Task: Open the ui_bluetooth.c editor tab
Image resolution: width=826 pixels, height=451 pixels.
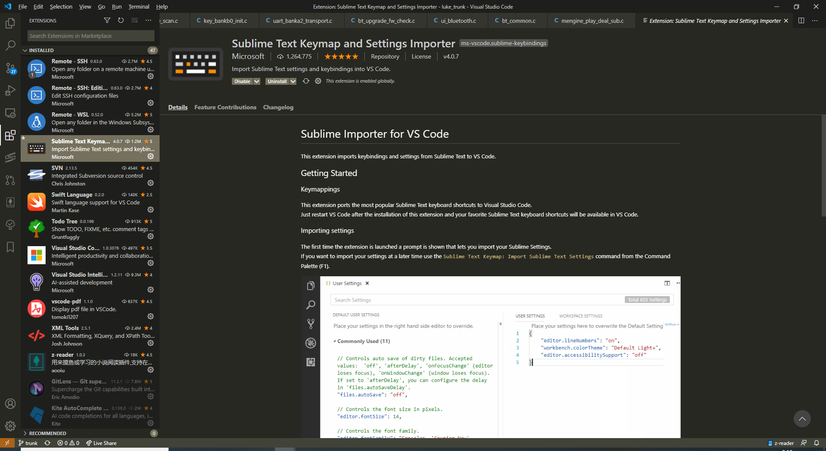Action: click(x=458, y=21)
